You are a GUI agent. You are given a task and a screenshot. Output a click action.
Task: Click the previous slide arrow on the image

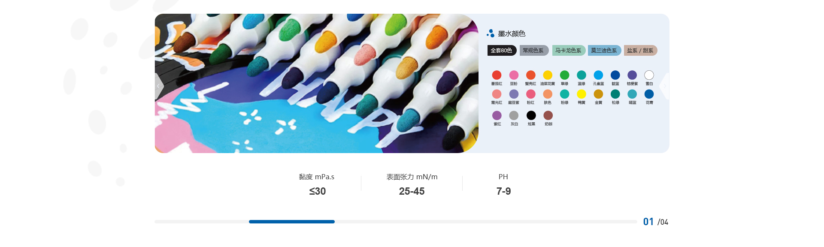(x=159, y=86)
